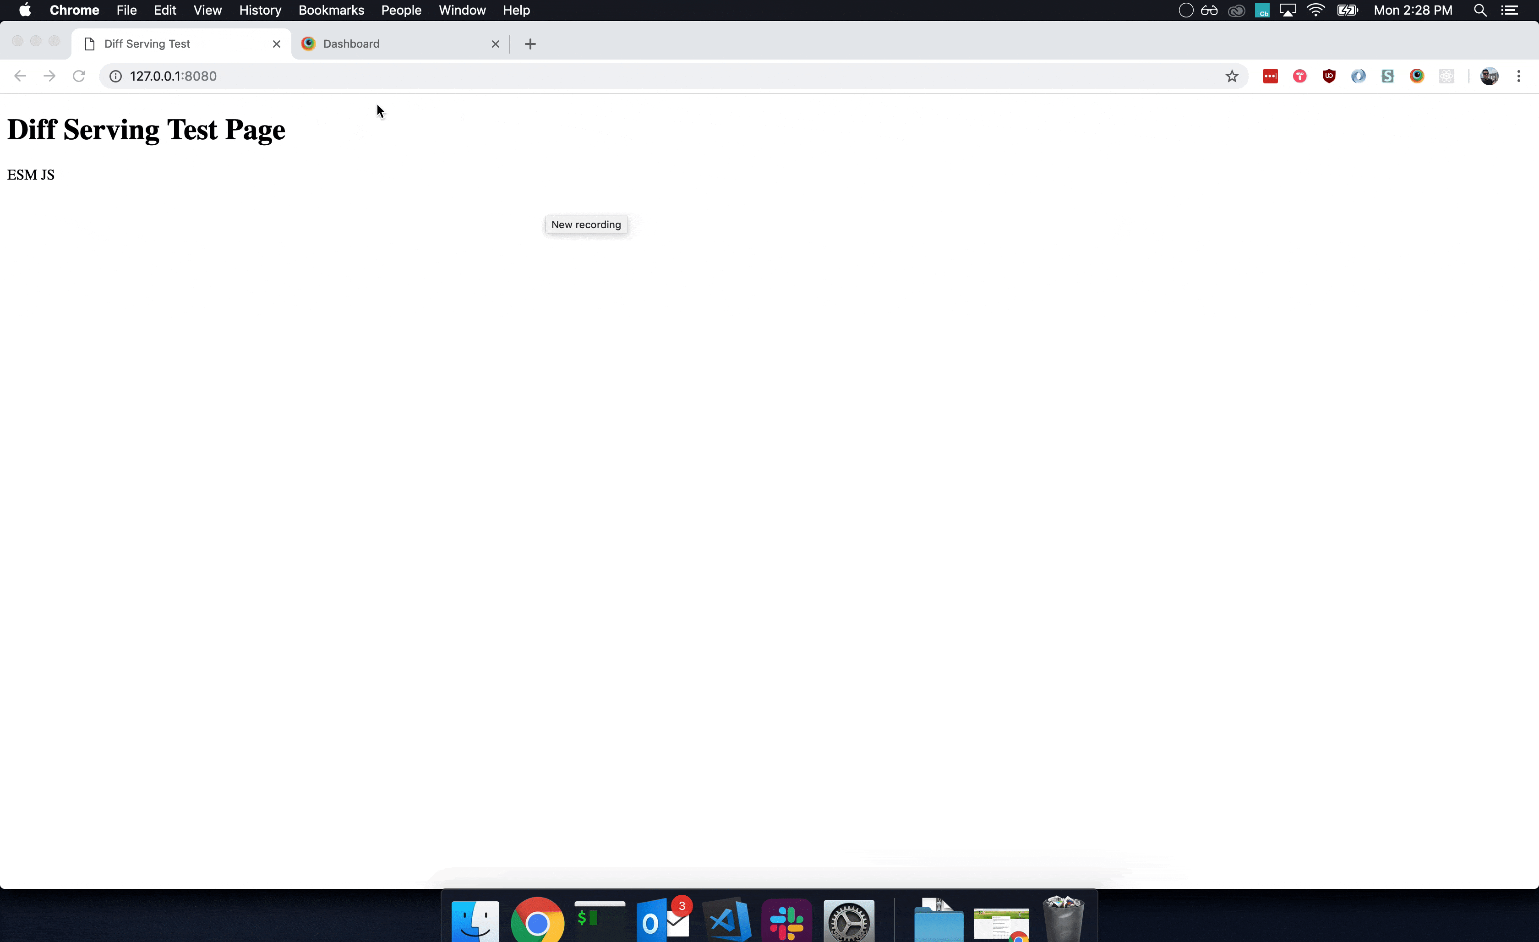Open the Bookmarks menu
Viewport: 1539px width, 942px height.
331,10
